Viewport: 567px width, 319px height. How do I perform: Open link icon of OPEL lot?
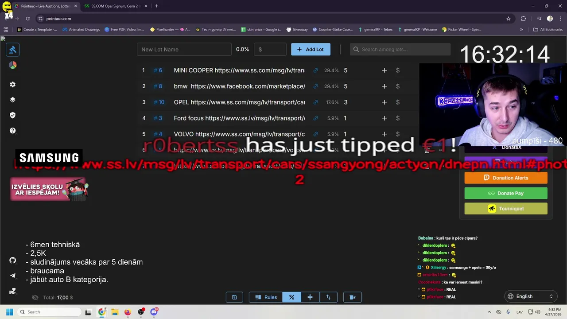315,102
